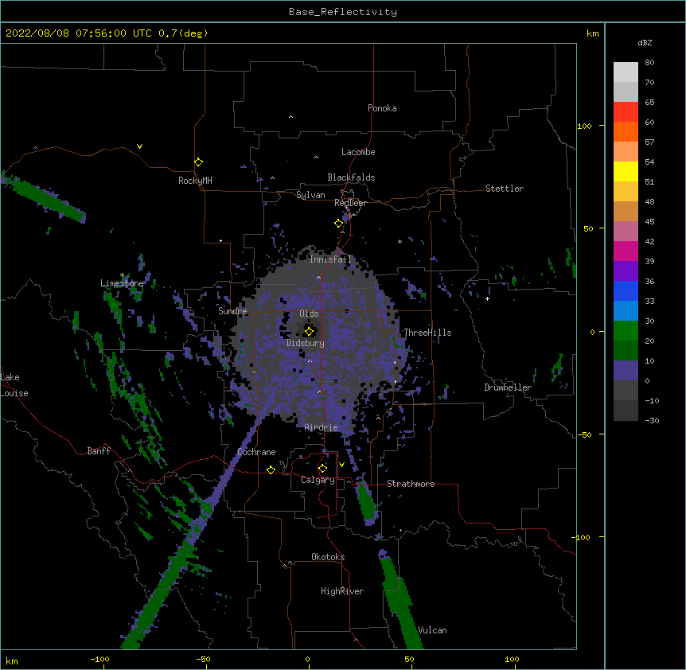Click the Base_Reflectivity title

coord(343,12)
